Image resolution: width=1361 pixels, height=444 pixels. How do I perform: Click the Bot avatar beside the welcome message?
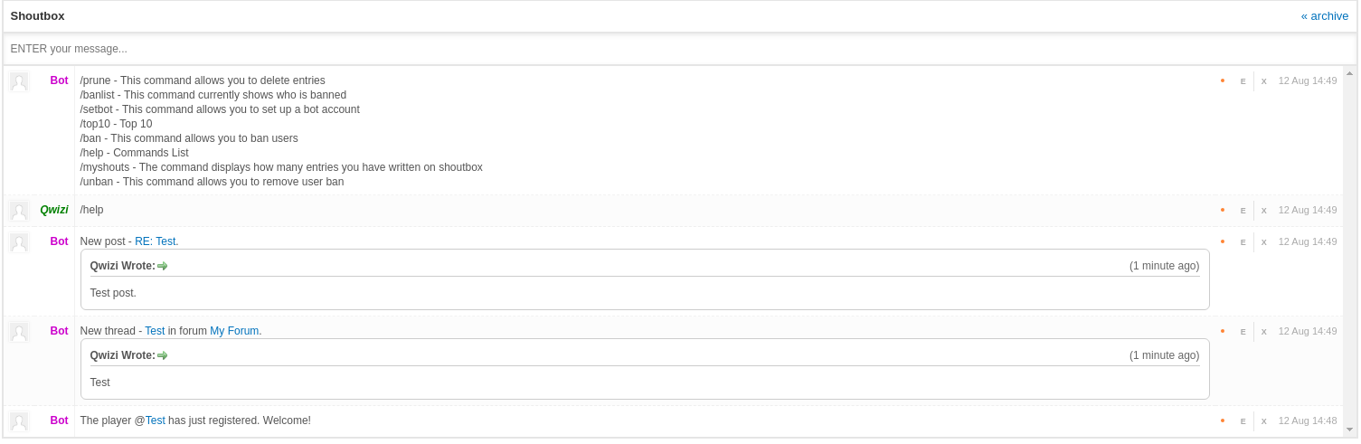click(19, 421)
